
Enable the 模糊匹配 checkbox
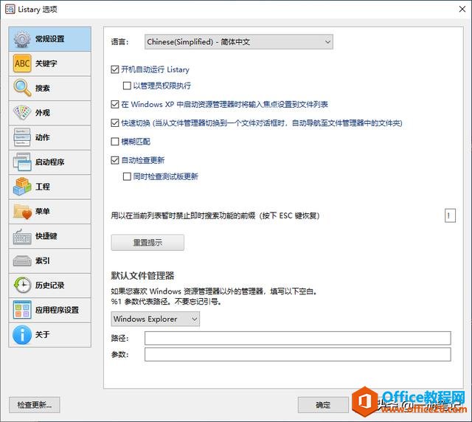115,142
